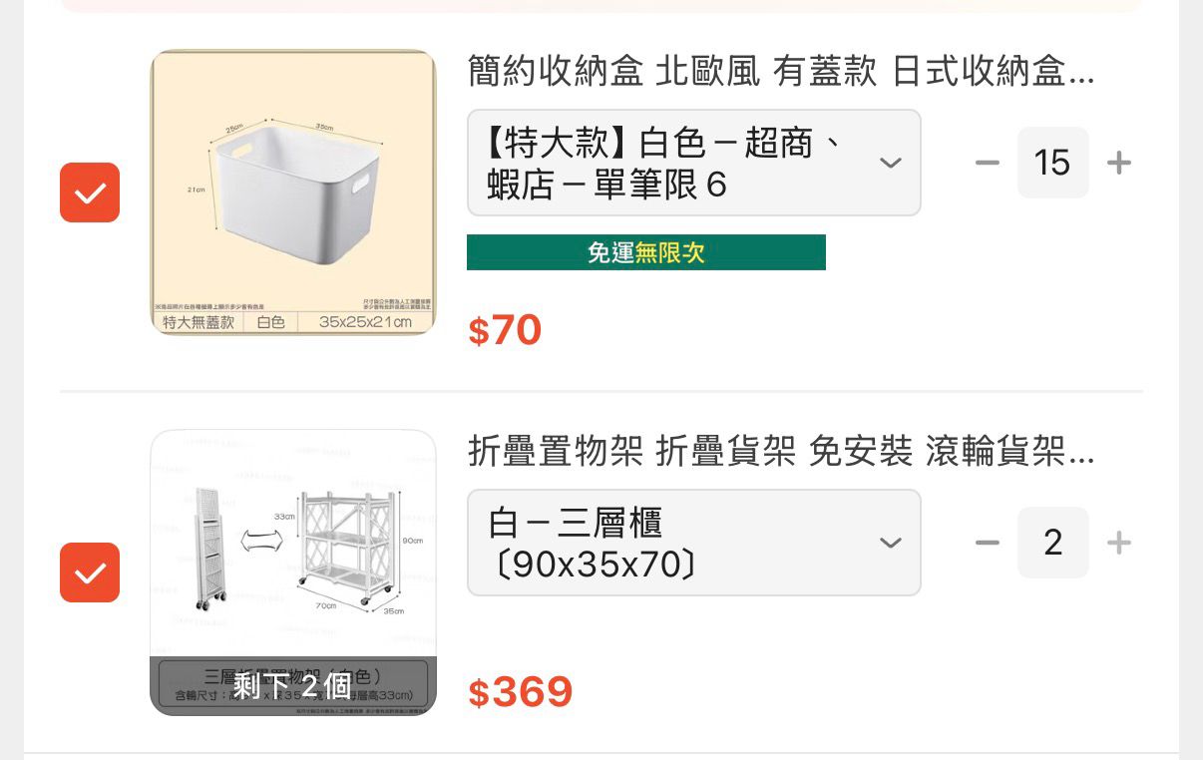
Task: View the folding shelf product photo
Action: pyautogui.click(x=293, y=544)
